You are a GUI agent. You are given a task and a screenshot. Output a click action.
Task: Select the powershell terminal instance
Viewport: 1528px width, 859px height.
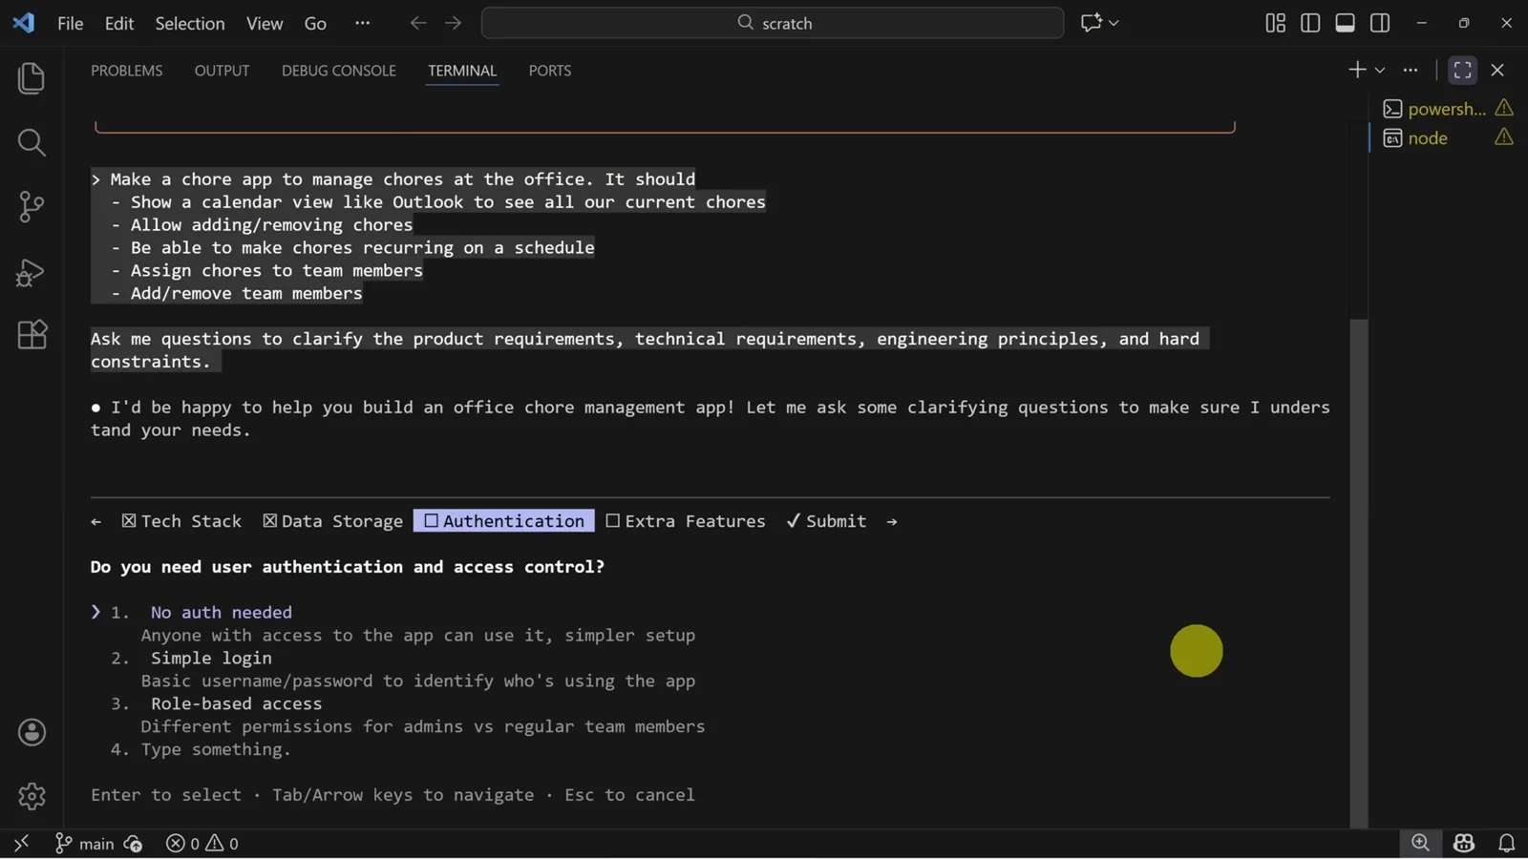click(1447, 109)
